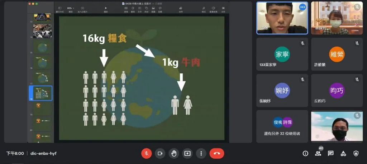Screen dimensions: 367x164
Task: Hang up with the red leave call button
Action: (216, 153)
